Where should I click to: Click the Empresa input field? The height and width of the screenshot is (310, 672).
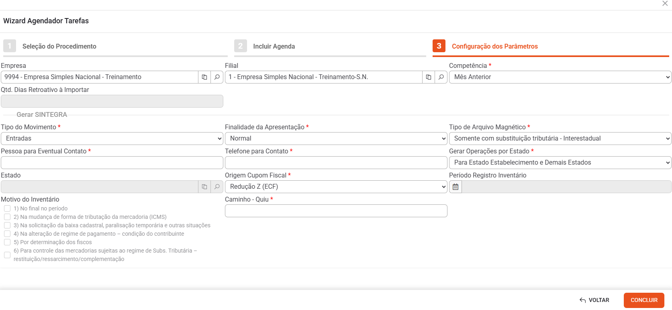pyautogui.click(x=100, y=77)
